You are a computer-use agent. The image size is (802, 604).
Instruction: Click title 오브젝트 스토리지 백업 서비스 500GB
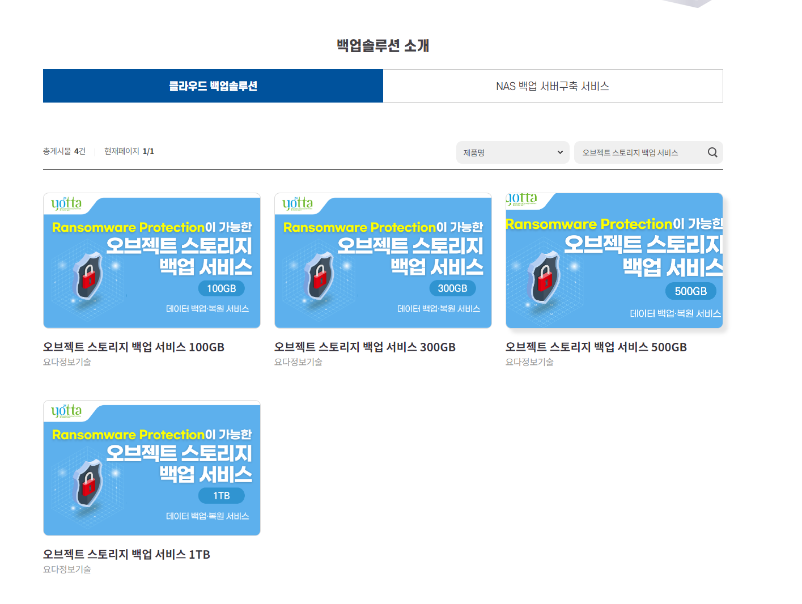pyautogui.click(x=596, y=347)
